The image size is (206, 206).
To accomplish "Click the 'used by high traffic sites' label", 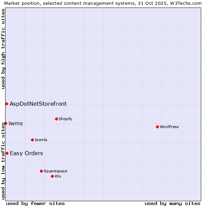I will click(x=3, y=49).
